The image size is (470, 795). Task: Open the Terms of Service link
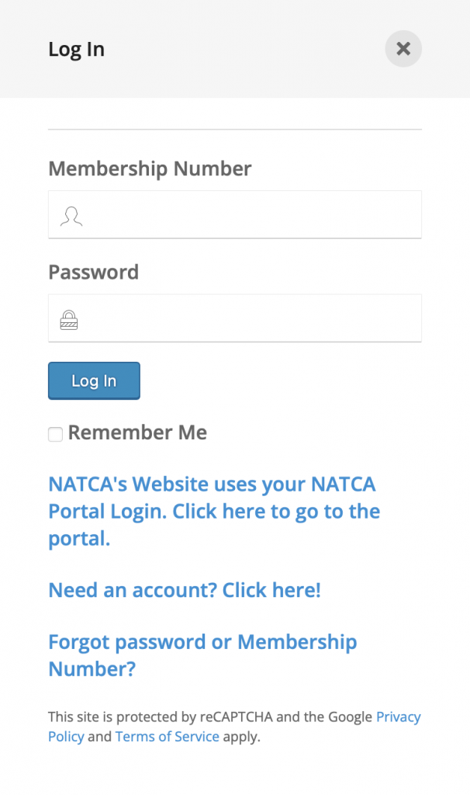pyautogui.click(x=167, y=736)
